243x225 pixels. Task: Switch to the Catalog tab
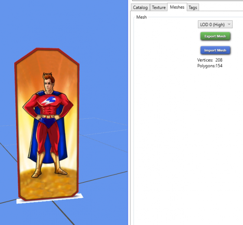click(141, 7)
